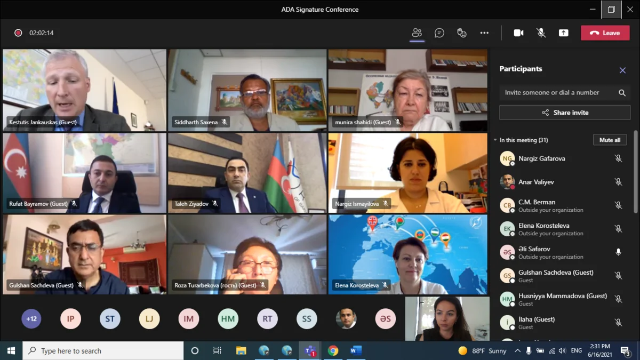
Task: Select Anar Valiyev in participants list
Action: coord(536,182)
